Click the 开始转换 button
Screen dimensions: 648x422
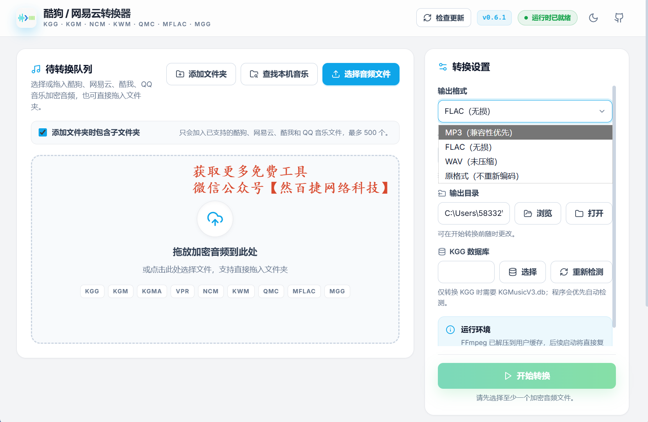pyautogui.click(x=527, y=376)
